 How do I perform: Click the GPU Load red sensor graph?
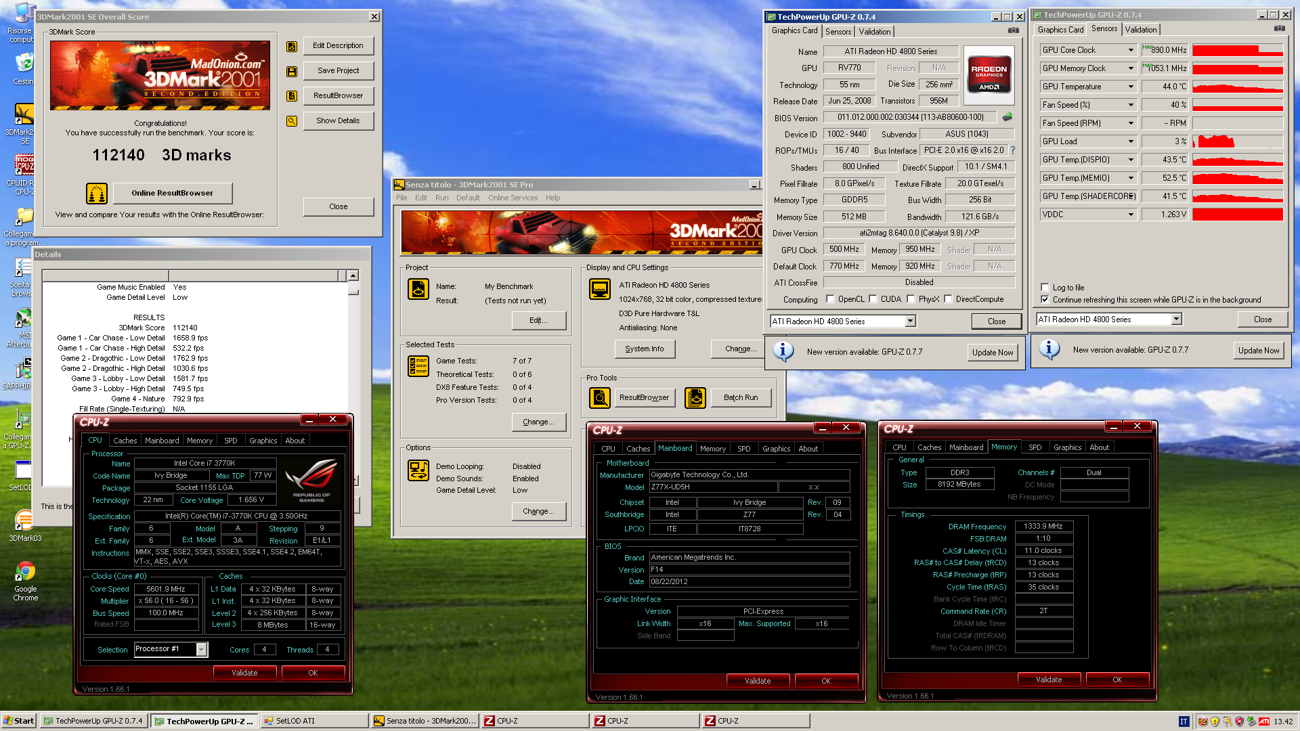(1237, 141)
